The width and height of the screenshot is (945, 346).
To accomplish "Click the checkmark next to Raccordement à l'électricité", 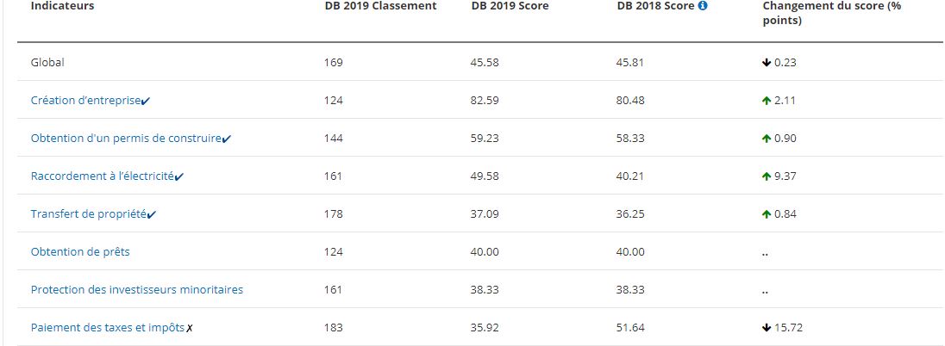I will pyautogui.click(x=179, y=176).
